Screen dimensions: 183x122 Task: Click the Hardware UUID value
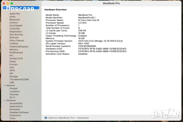point(102,49)
